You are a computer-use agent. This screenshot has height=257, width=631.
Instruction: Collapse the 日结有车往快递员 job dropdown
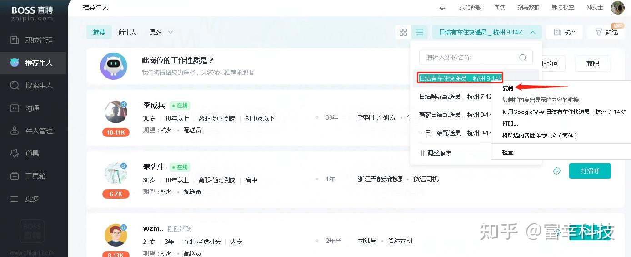487,32
